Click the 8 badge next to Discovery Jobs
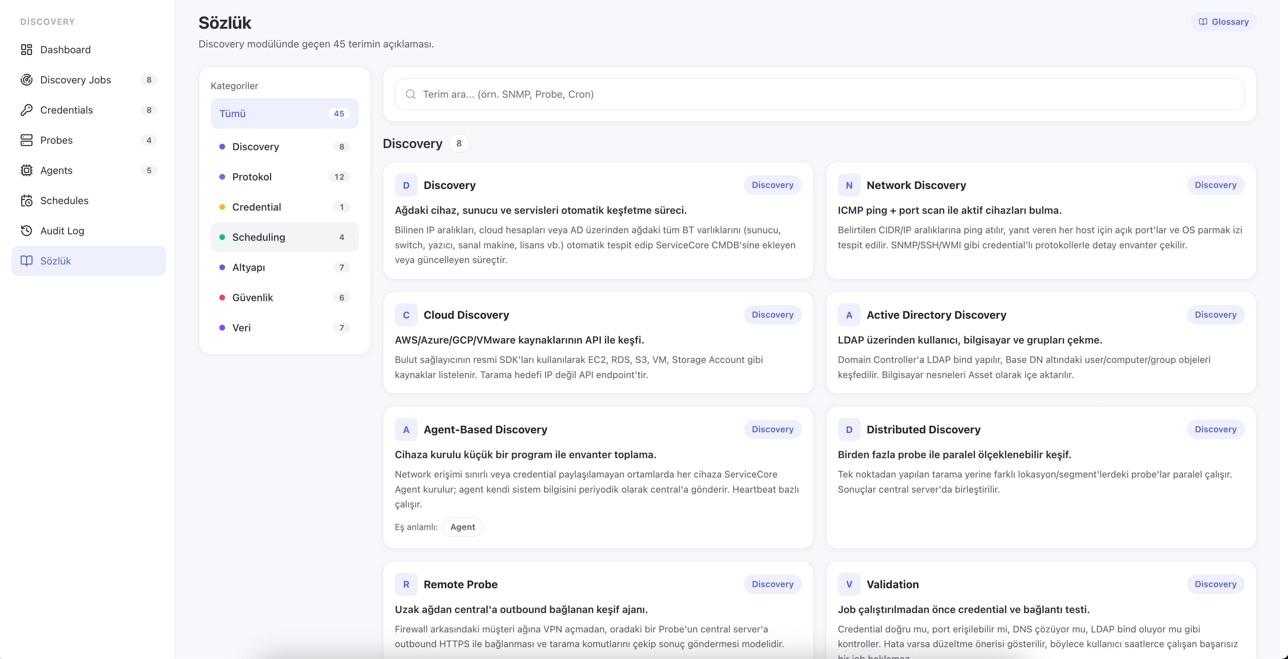 tap(149, 80)
